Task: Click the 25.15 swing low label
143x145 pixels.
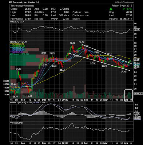Action: (62, 70)
